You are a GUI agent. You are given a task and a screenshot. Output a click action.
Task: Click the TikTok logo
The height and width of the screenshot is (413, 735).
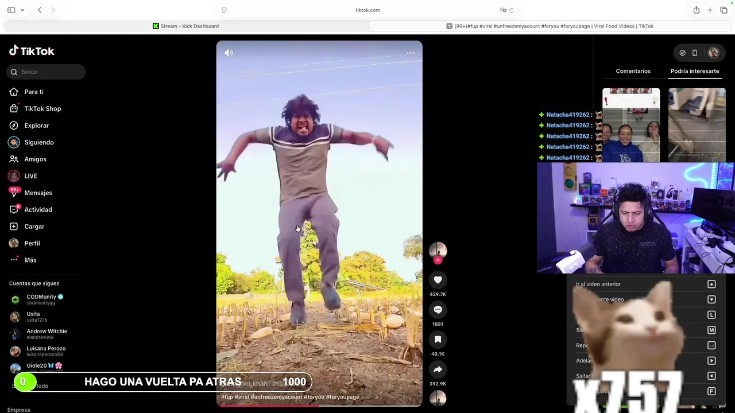(x=32, y=51)
